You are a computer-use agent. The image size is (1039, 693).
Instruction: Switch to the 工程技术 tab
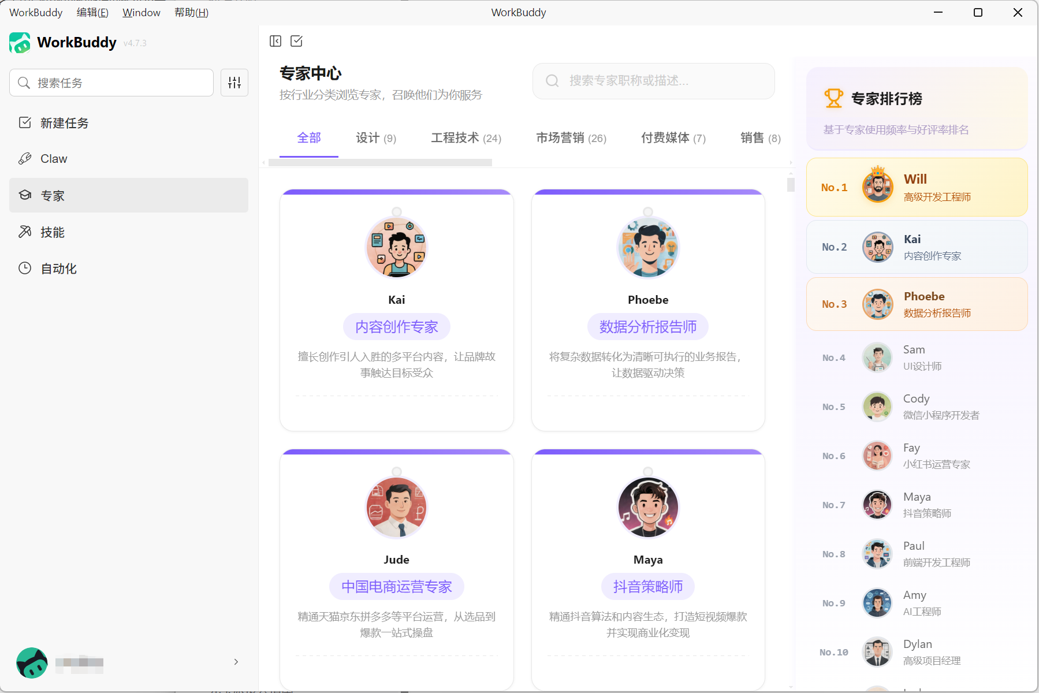[x=465, y=138]
